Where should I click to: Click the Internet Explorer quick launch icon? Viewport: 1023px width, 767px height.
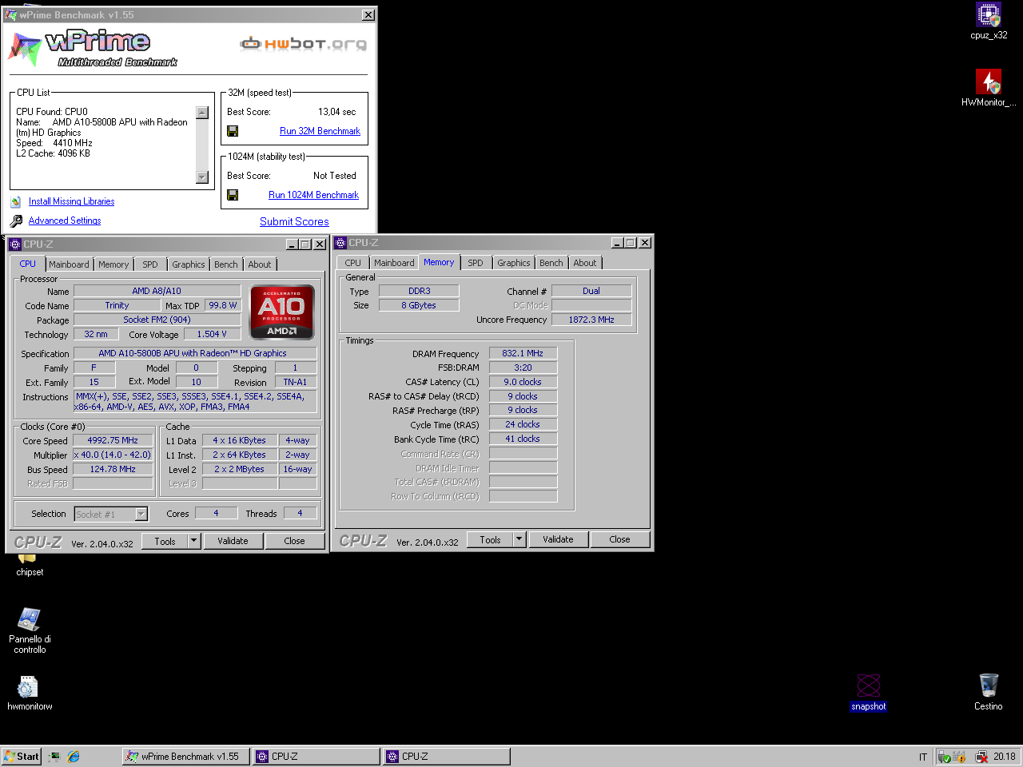coord(74,756)
